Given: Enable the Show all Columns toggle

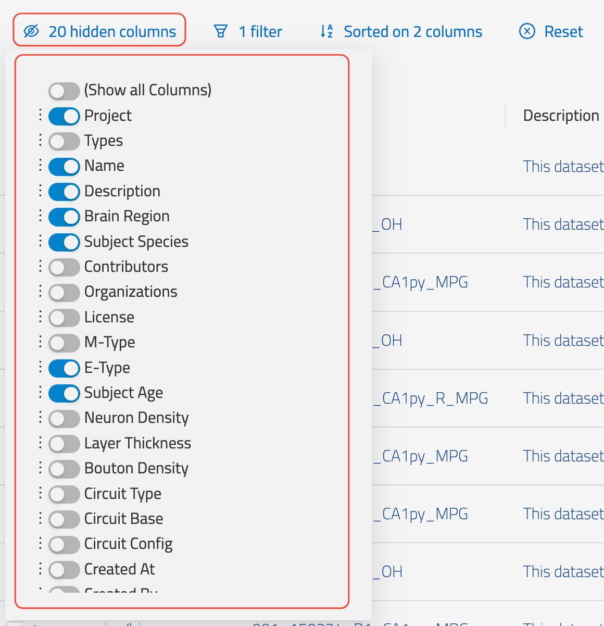Looking at the screenshot, I should click(64, 91).
